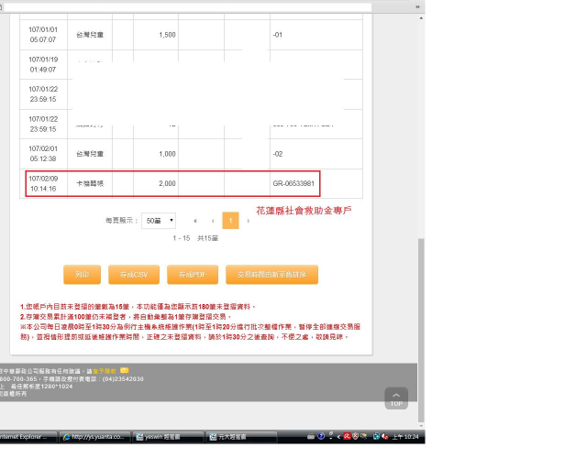Go to the first page using double-arrow
The height and width of the screenshot is (469, 587).
[195, 221]
